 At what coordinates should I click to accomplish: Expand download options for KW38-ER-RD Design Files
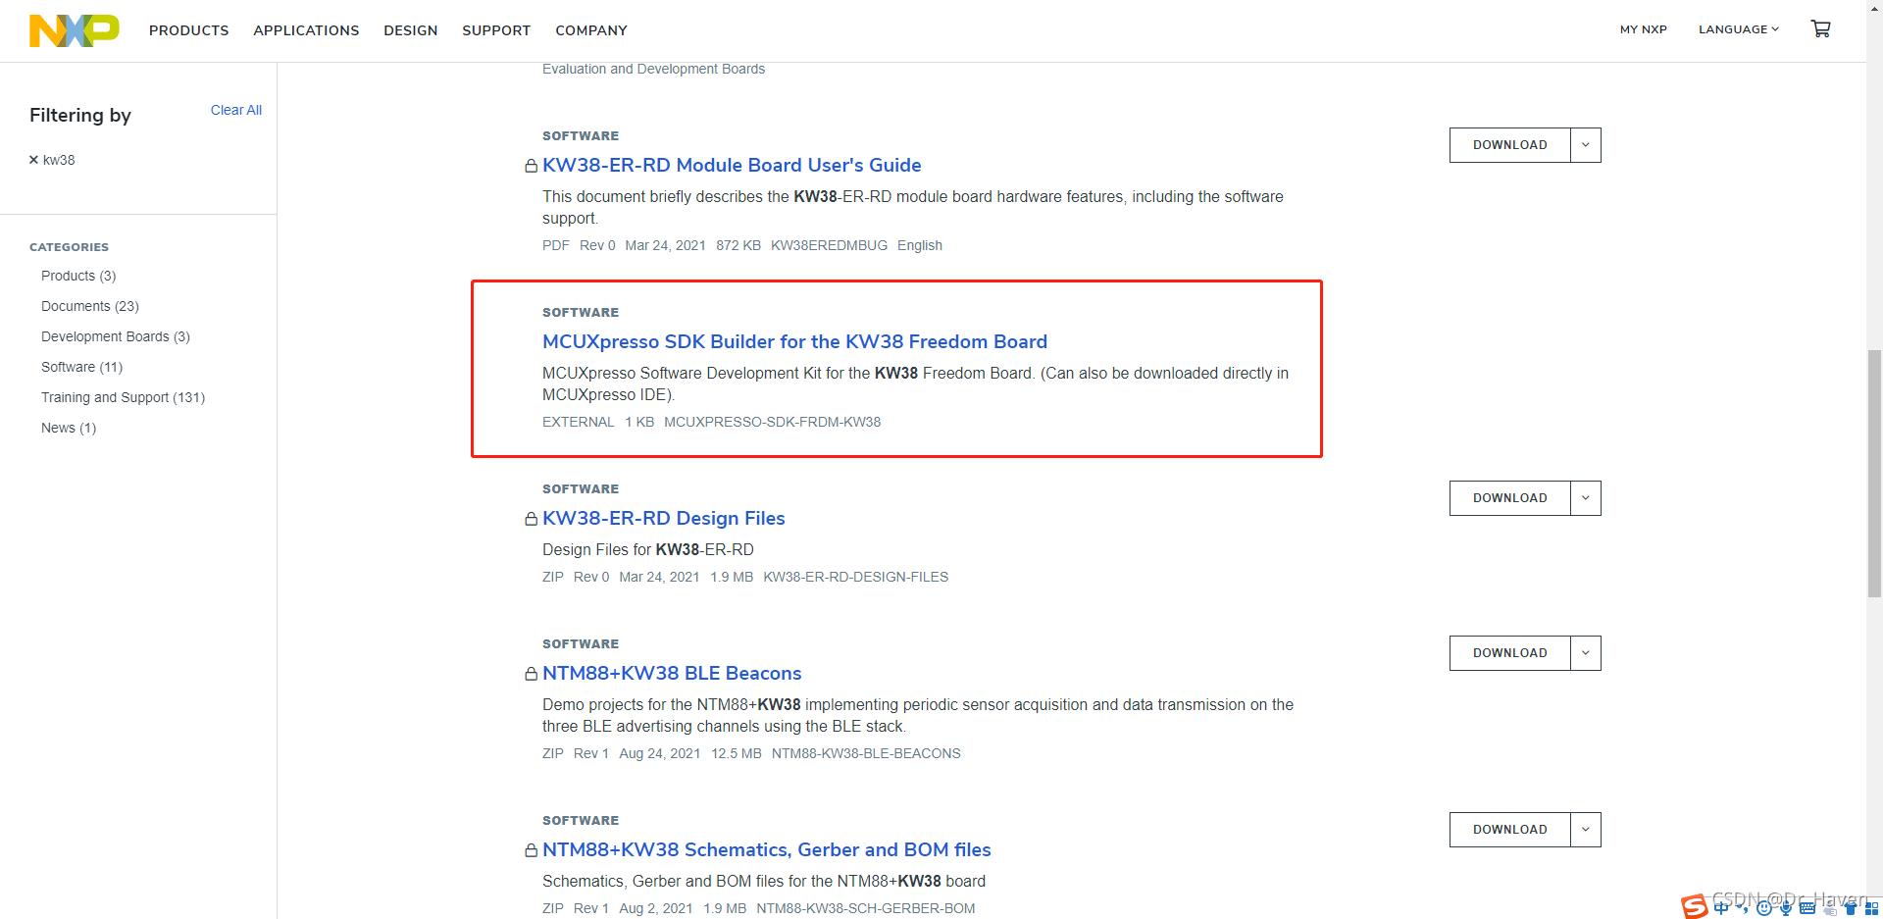click(1586, 498)
